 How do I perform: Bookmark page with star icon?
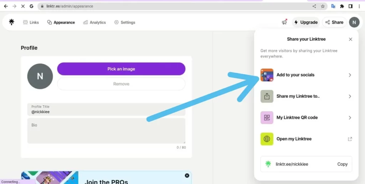[x=323, y=6]
